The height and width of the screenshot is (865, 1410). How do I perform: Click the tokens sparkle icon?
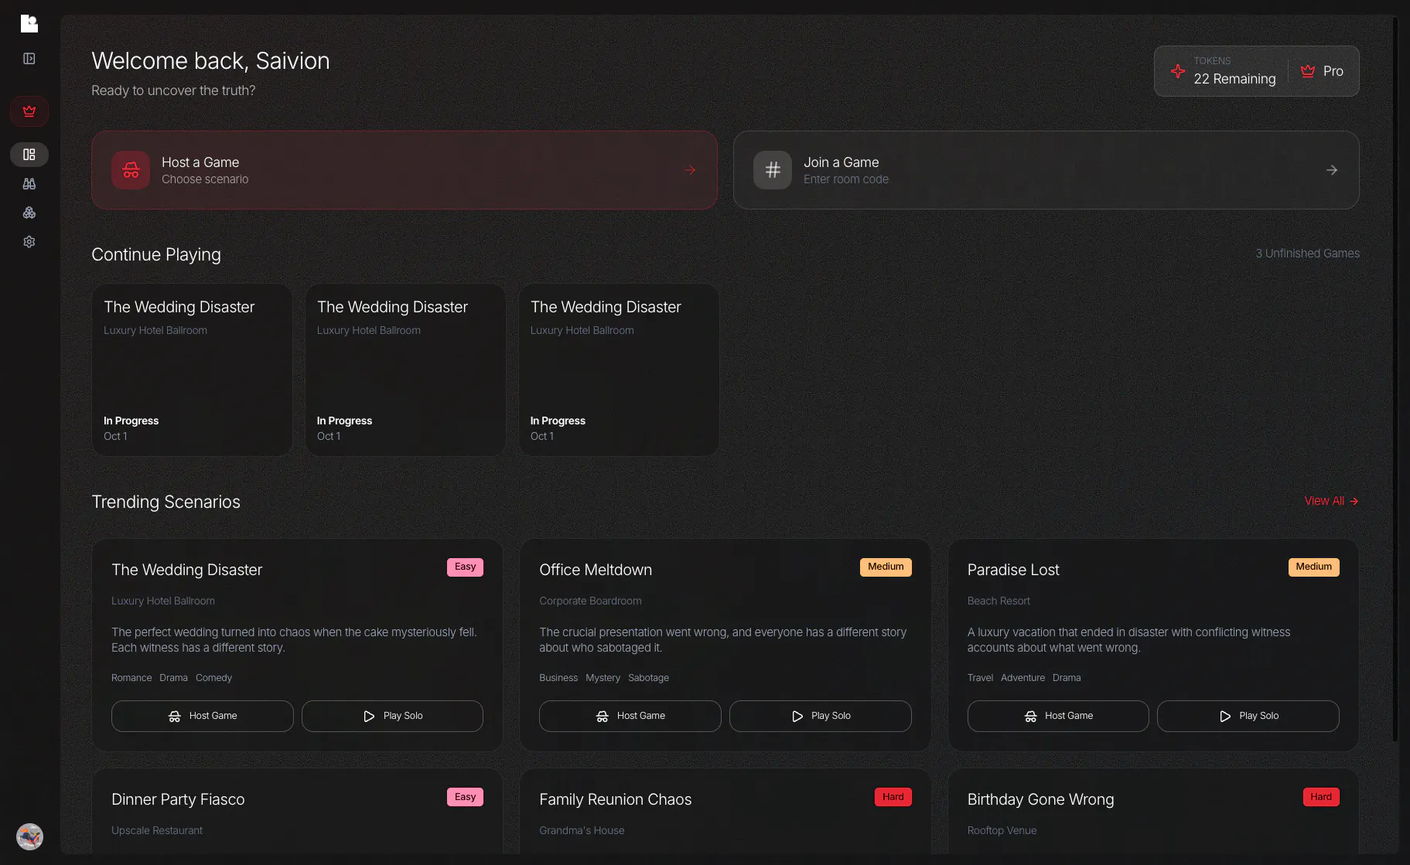click(x=1178, y=71)
